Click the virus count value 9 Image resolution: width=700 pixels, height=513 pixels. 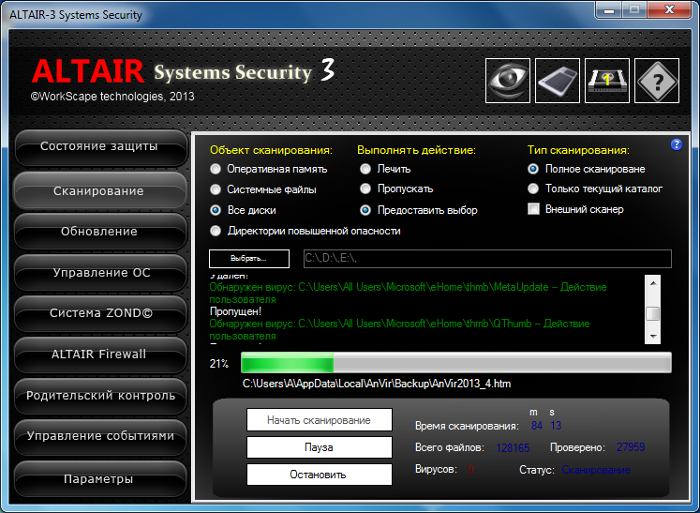click(470, 470)
